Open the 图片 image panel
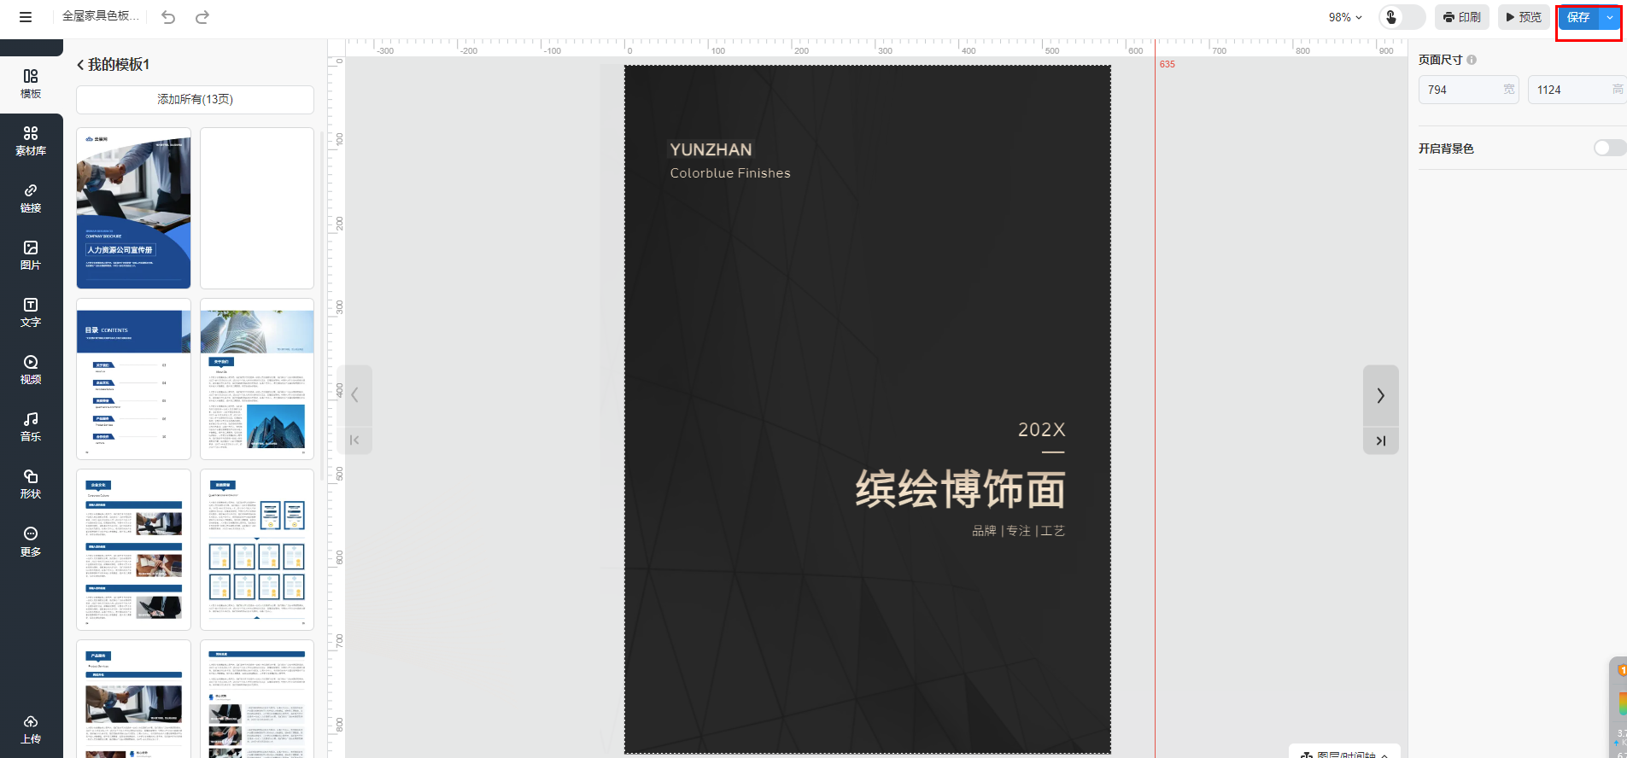 (31, 255)
